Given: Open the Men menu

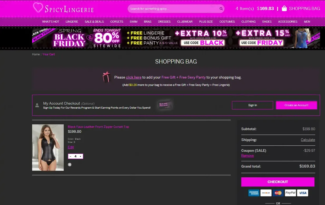Looking at the screenshot, I should [x=307, y=22].
